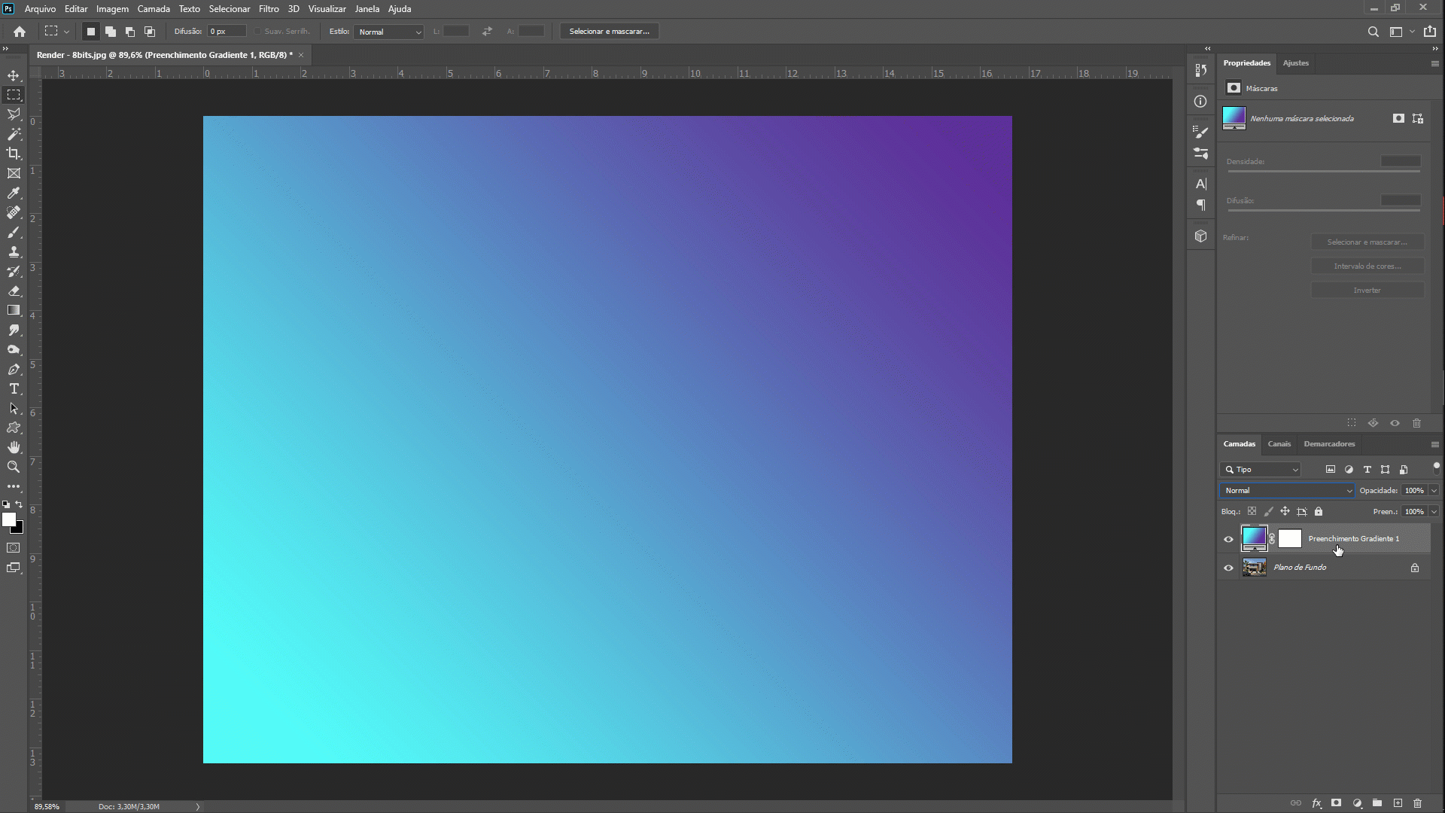Image resolution: width=1445 pixels, height=813 pixels.
Task: Toggle Quick Mask mode
Action: pos(14,548)
